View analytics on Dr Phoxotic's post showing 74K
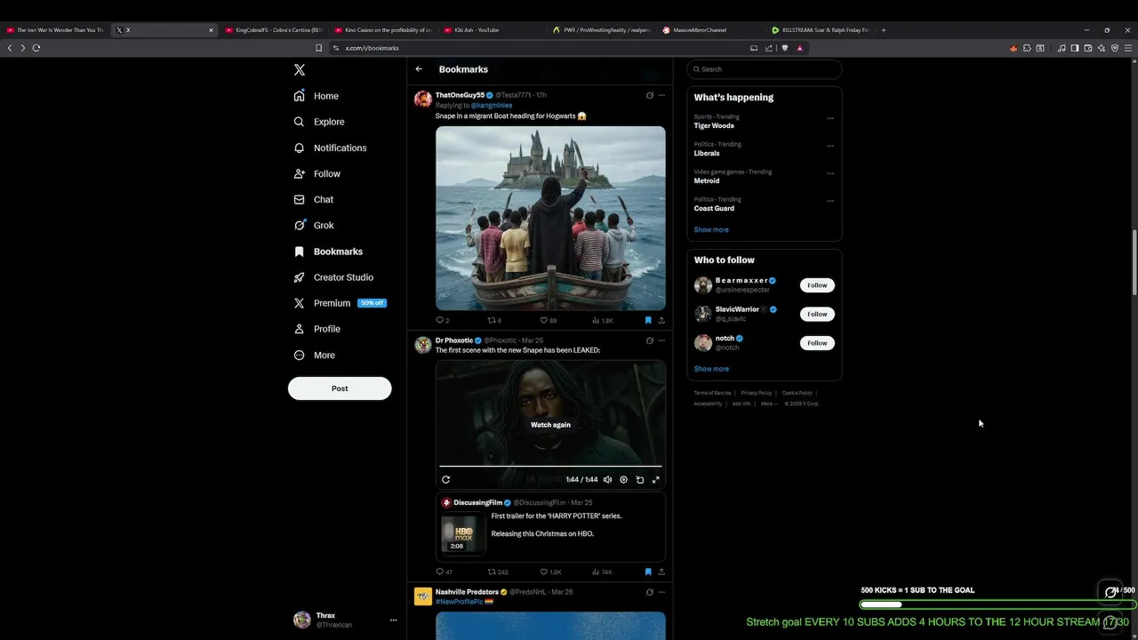1138x640 pixels. point(602,572)
